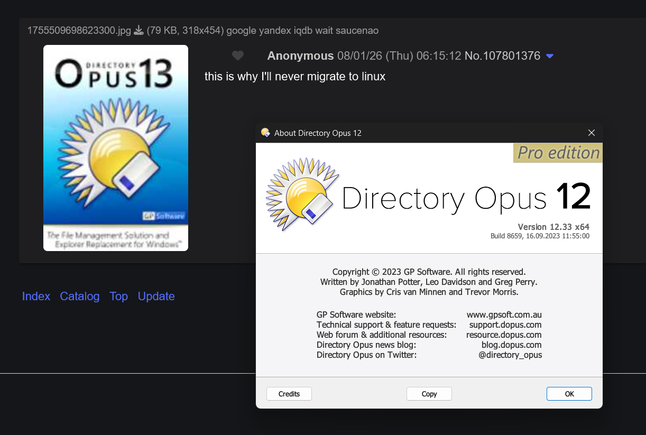Image resolution: width=646 pixels, height=435 pixels.
Task: Open the Directory Opus 13 box art thumbnail
Action: 116,148
